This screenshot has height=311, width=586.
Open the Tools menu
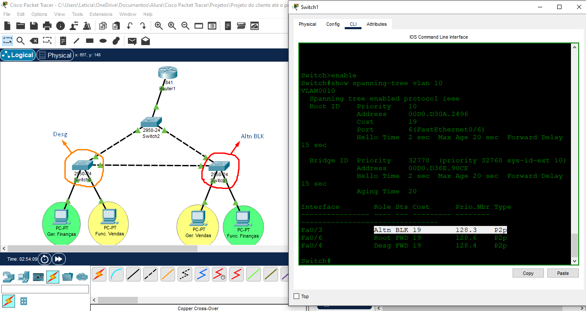coord(77,14)
